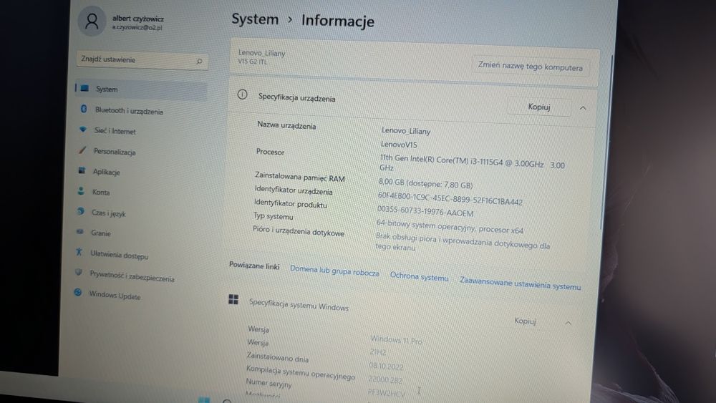Click the Windows Update icon
This screenshot has width=716, height=403.
(x=77, y=292)
